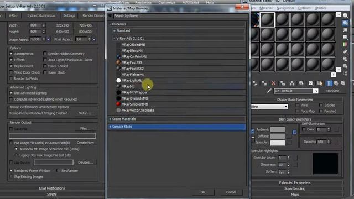The width and height of the screenshot is (354, 199).
Task: Click the Make Preview filmstrip icon
Action: coord(345,51)
